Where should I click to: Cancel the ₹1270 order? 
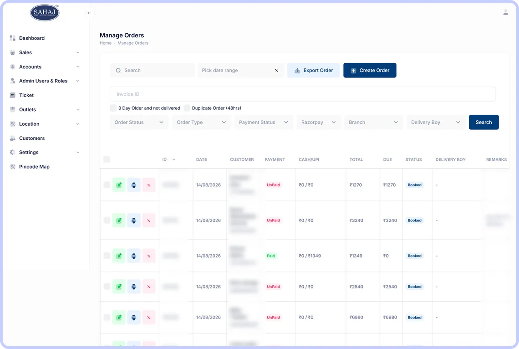point(149,185)
